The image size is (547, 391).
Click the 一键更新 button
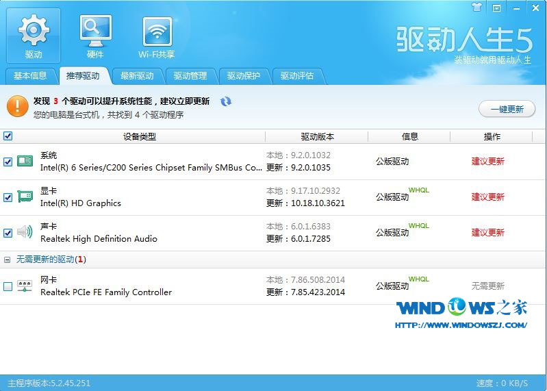pyautogui.click(x=507, y=109)
